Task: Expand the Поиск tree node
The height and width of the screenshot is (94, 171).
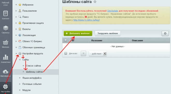Action: coord(16,17)
